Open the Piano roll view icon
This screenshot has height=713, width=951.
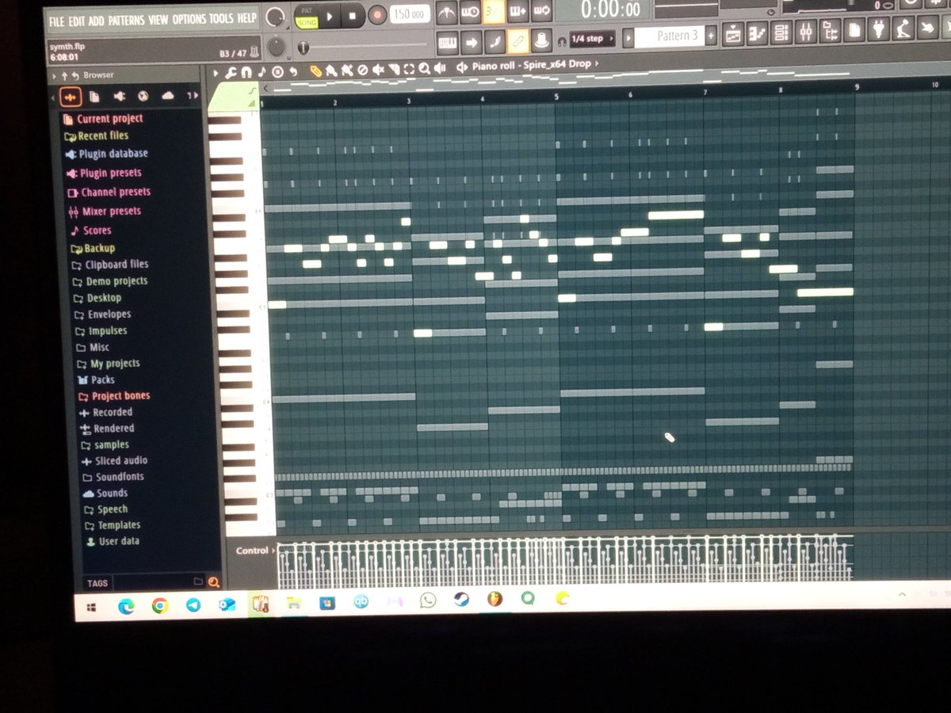(757, 33)
